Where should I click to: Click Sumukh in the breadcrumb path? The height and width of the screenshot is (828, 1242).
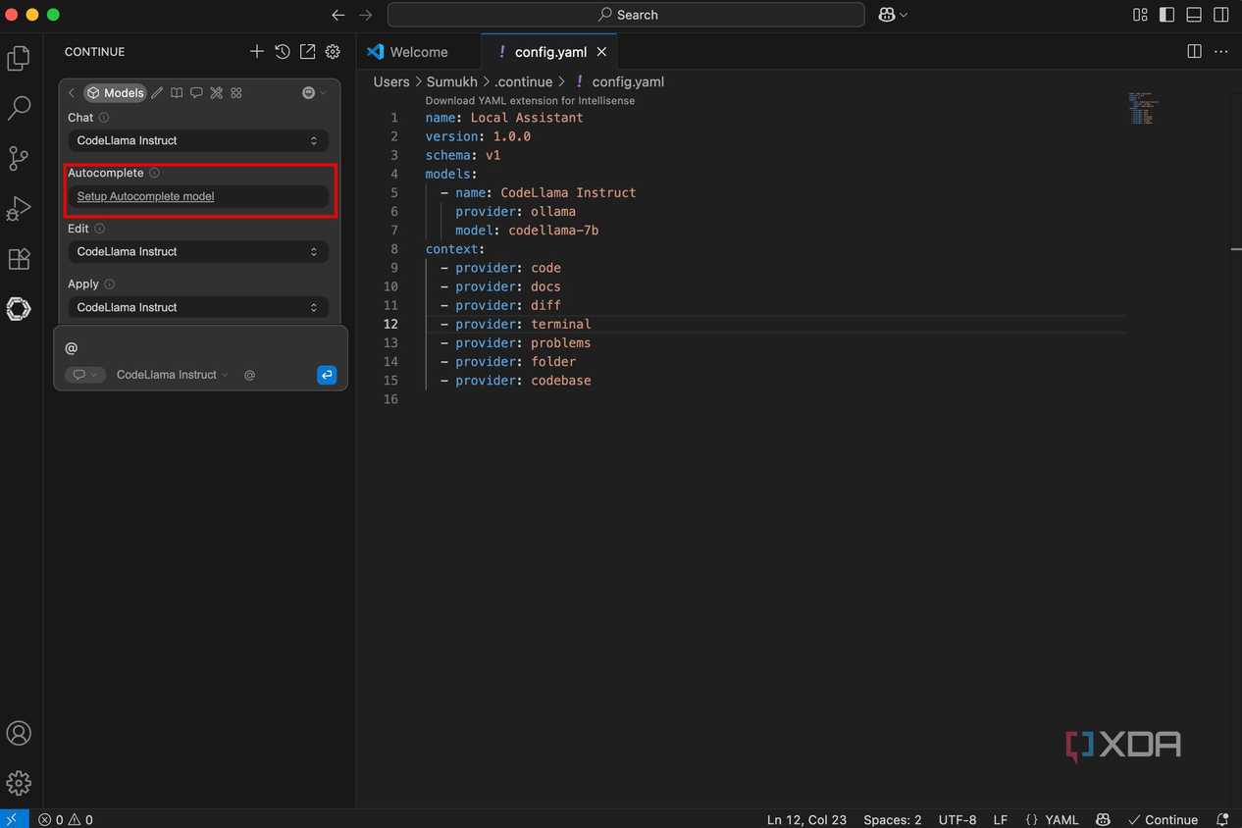pyautogui.click(x=451, y=82)
